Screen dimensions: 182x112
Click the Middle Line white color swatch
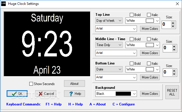(x=150, y=45)
